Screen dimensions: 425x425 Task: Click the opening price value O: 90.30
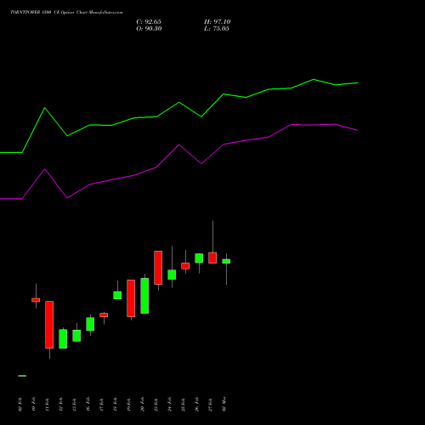click(x=149, y=29)
